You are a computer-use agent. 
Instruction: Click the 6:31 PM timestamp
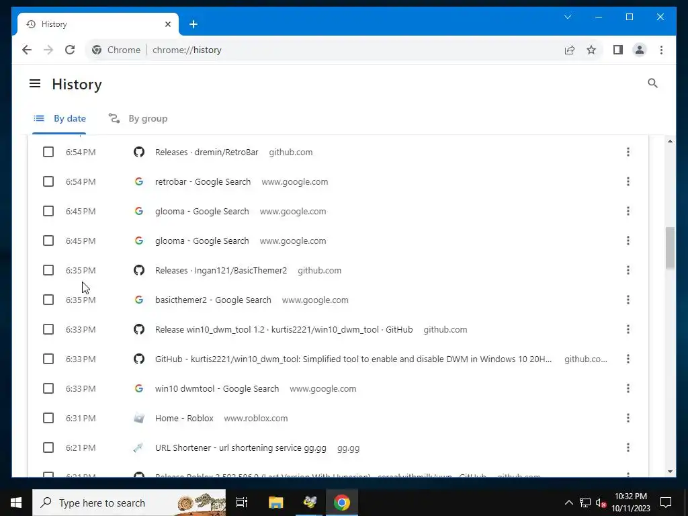point(81,418)
